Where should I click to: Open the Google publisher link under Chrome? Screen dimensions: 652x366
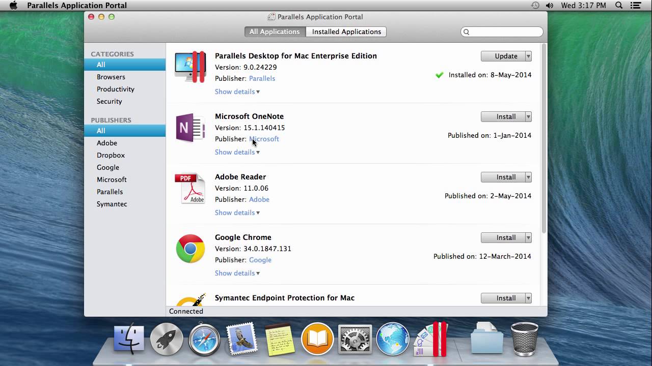pos(260,260)
